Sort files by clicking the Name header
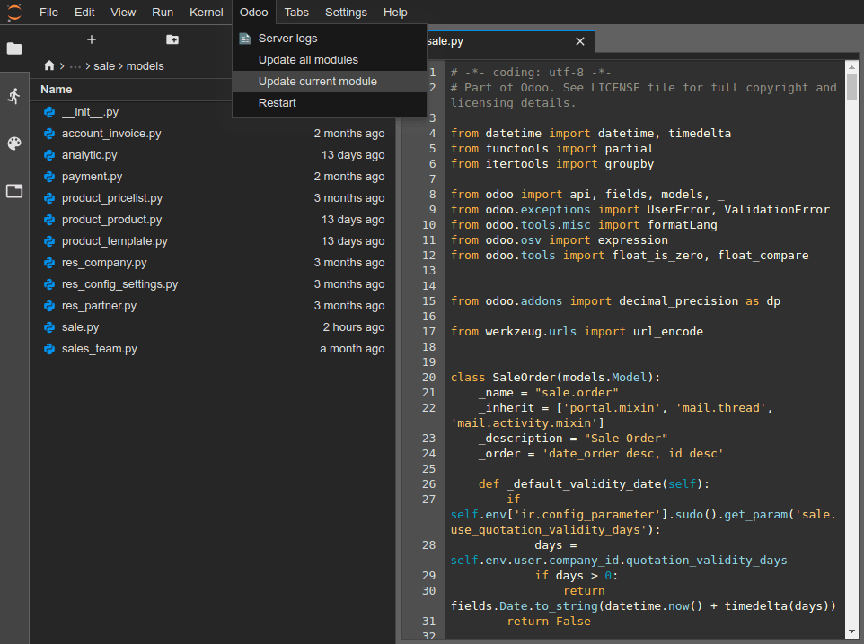 pyautogui.click(x=57, y=89)
